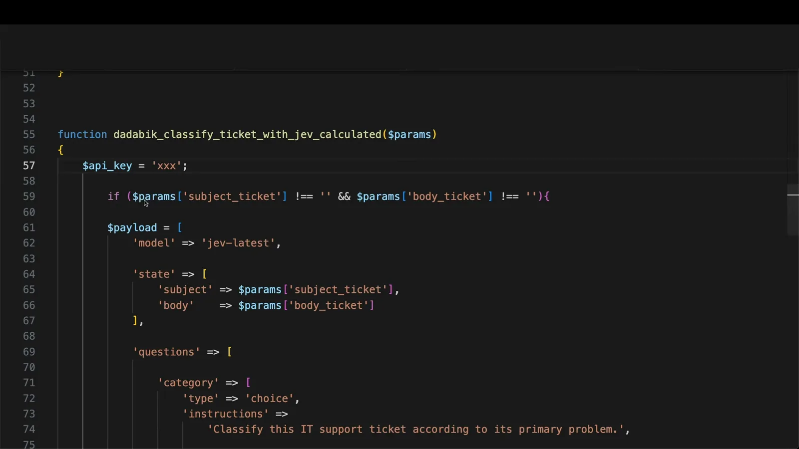Click the 'model' array key
Viewport: 799px width, 449px height.
click(x=154, y=243)
